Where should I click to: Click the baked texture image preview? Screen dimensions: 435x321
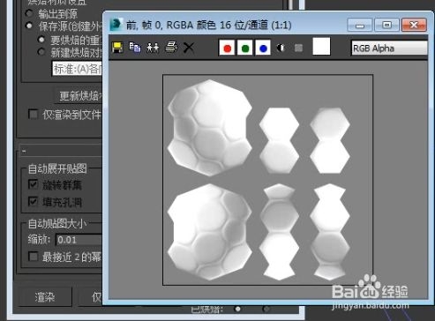tap(268, 180)
